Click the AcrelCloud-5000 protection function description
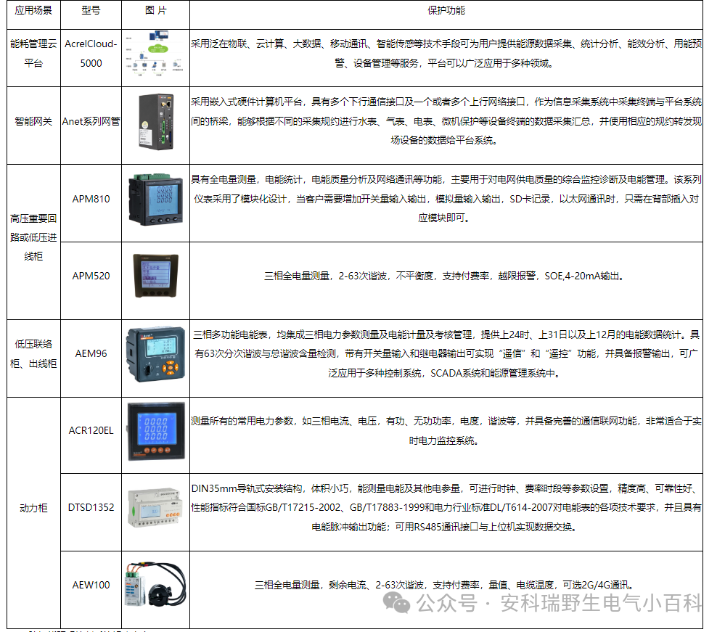The width and height of the screenshot is (725, 632). pos(446,54)
